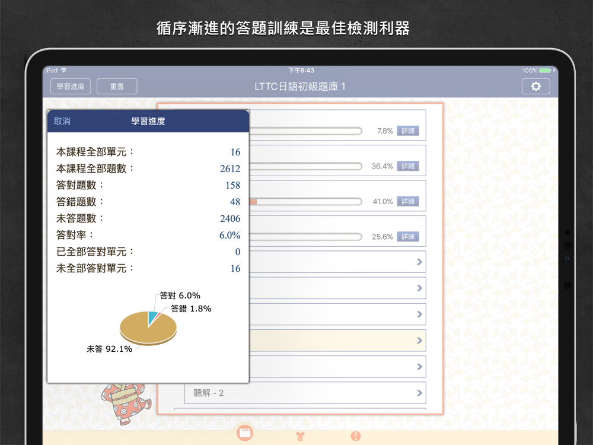
Task: Tap the 下午8:43 clock in status bar
Action: click(301, 71)
